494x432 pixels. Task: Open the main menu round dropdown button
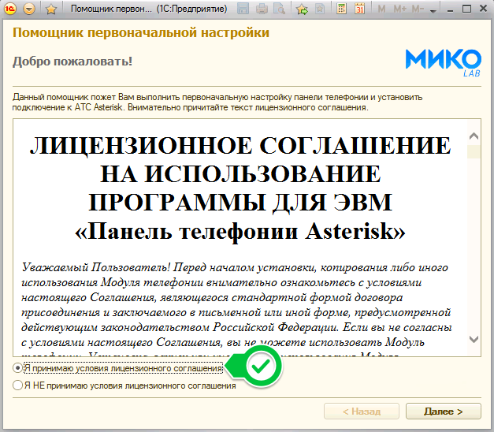(x=29, y=9)
